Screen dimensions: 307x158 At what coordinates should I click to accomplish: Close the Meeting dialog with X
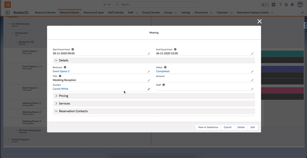259,21
